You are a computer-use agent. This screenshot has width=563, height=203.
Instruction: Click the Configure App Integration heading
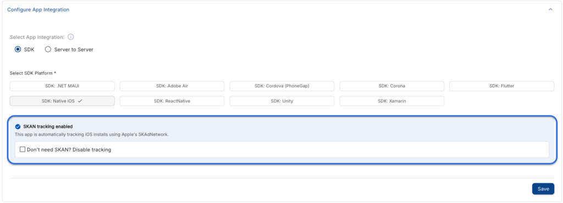(x=38, y=10)
